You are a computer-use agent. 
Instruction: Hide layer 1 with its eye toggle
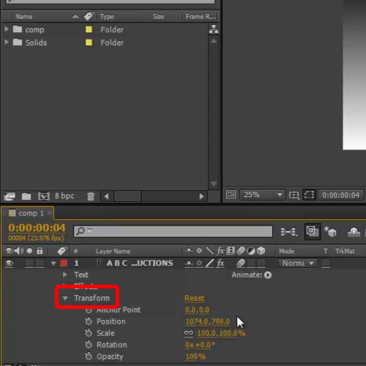pos(9,264)
